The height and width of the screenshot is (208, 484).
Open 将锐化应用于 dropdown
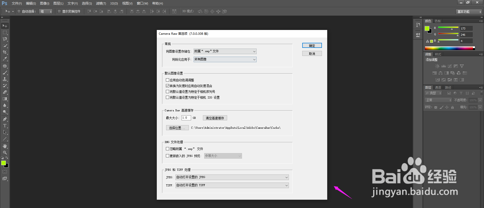pyautogui.click(x=225, y=59)
